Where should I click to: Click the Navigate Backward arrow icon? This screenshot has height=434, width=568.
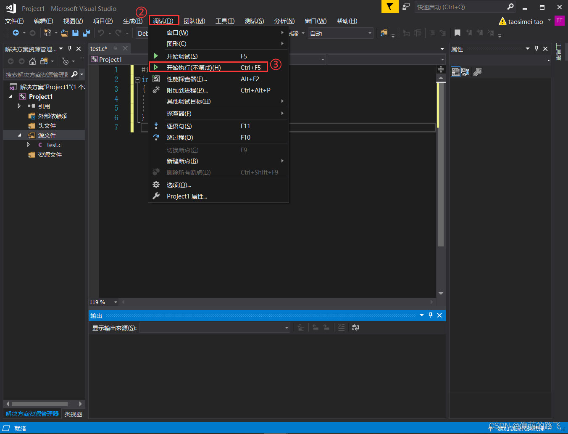pyautogui.click(x=15, y=33)
